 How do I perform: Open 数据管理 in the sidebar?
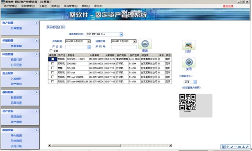pyautogui.click(x=16, y=98)
